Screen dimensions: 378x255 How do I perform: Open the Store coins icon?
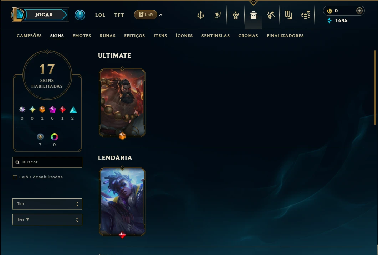point(306,15)
